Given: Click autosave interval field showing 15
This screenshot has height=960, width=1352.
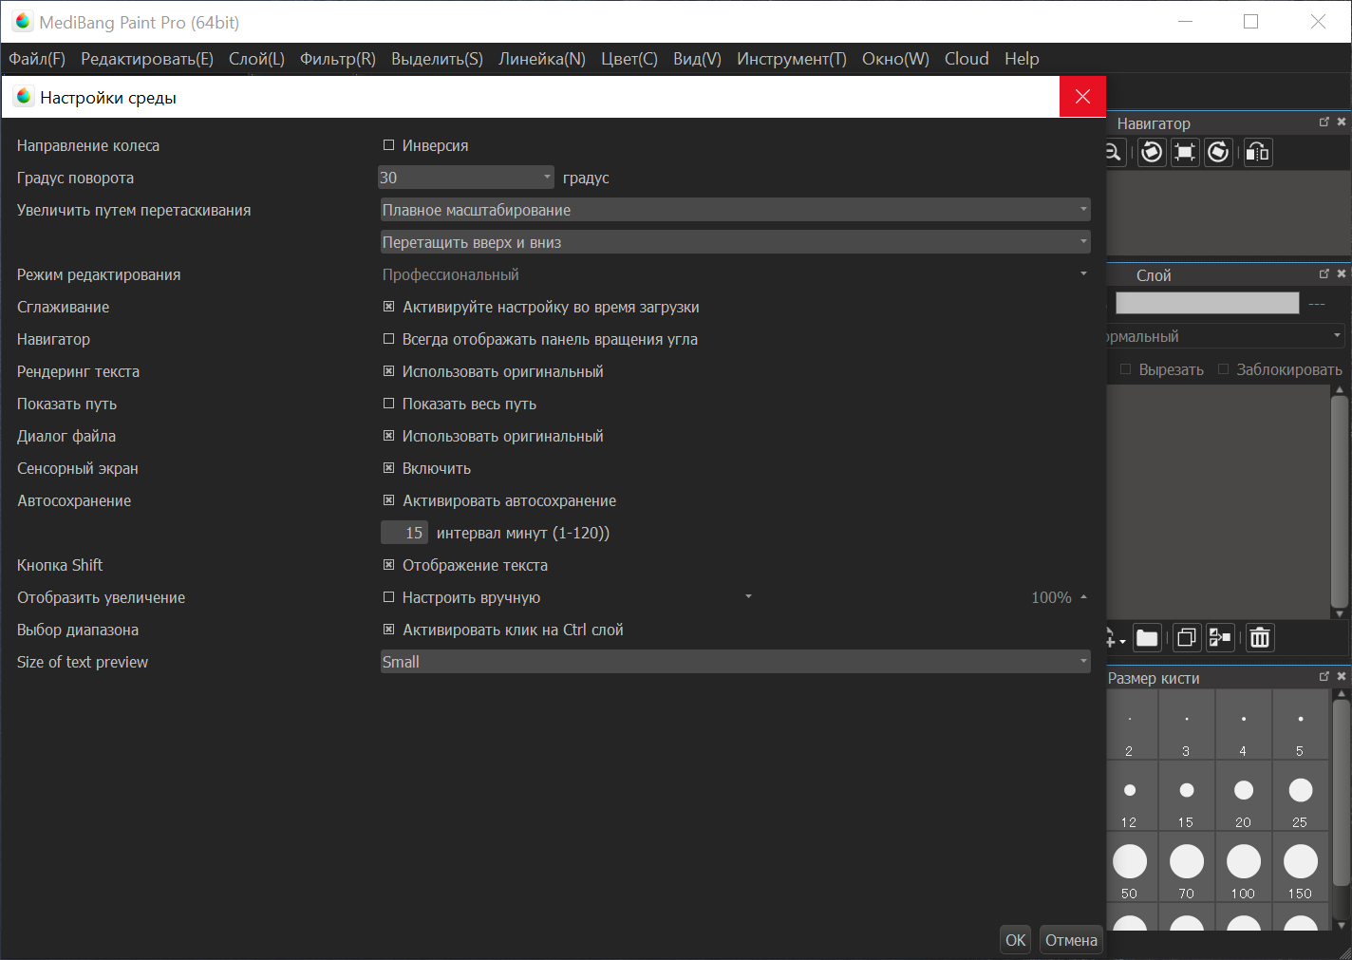Looking at the screenshot, I should tap(404, 533).
